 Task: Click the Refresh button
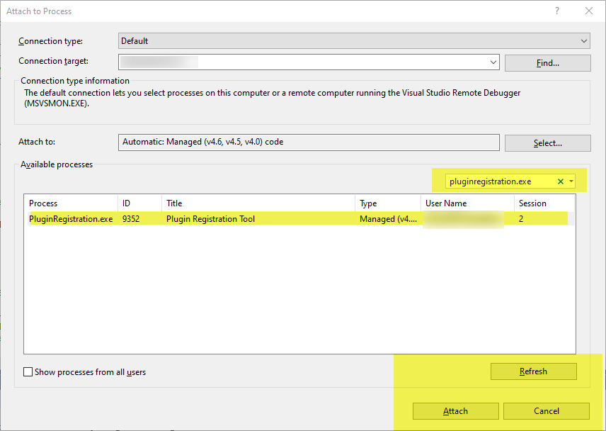(x=533, y=371)
